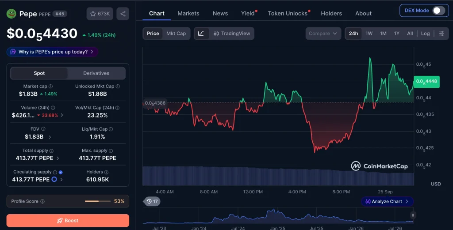Open Chart tab
This screenshot has height=230, width=453.
point(157,13)
